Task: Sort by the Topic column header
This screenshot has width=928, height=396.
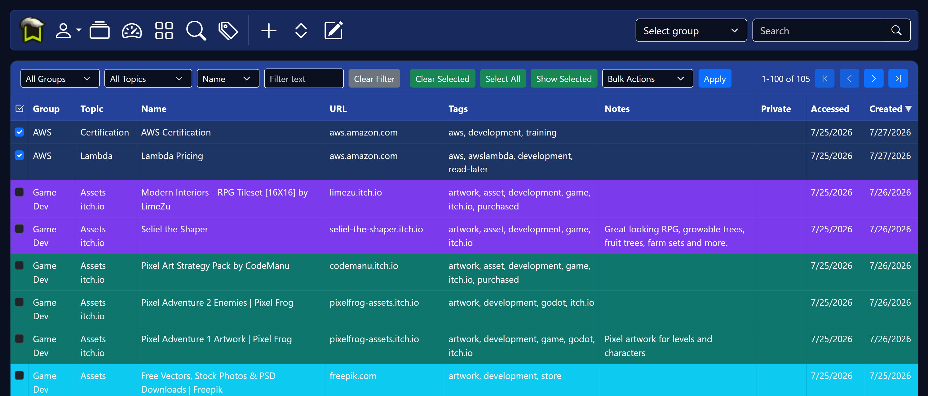Action: point(91,109)
